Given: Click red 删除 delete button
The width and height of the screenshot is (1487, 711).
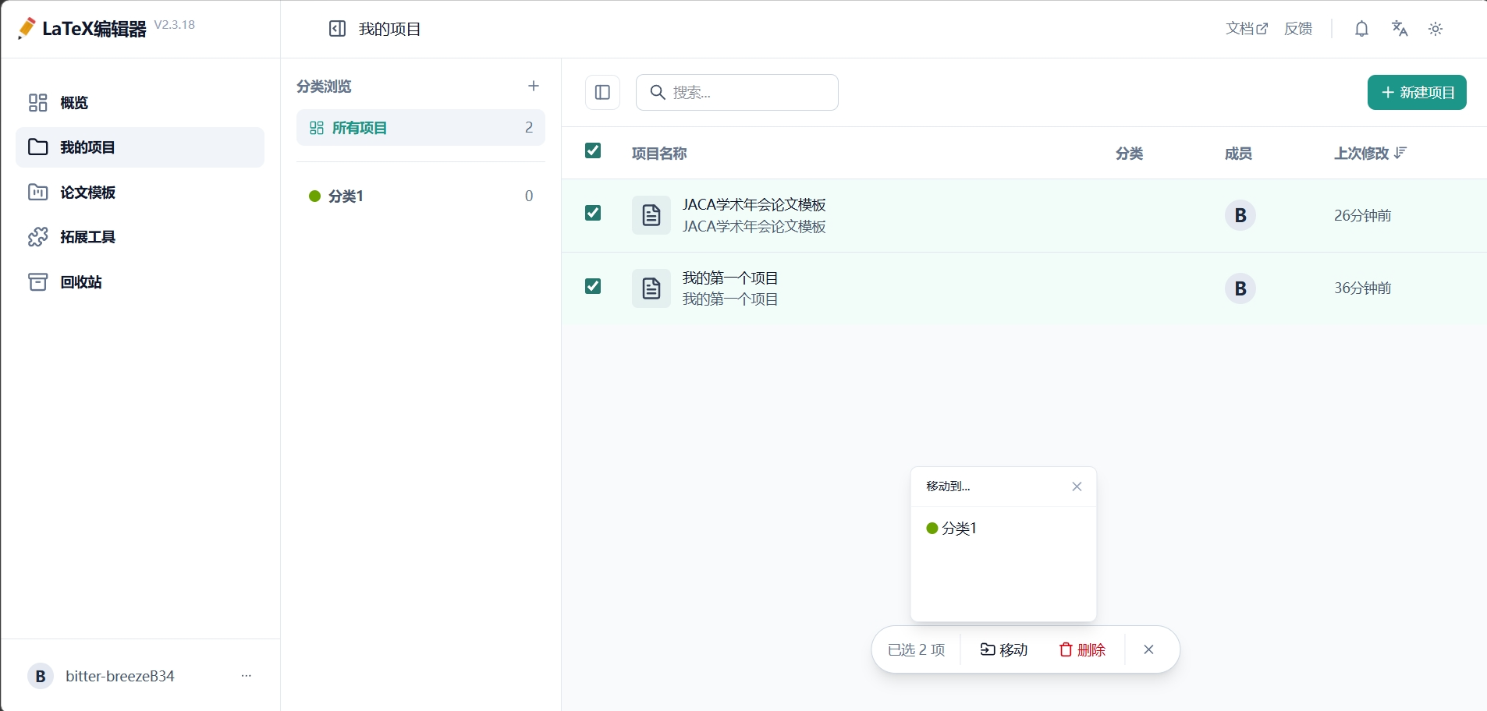Looking at the screenshot, I should click(x=1082, y=649).
